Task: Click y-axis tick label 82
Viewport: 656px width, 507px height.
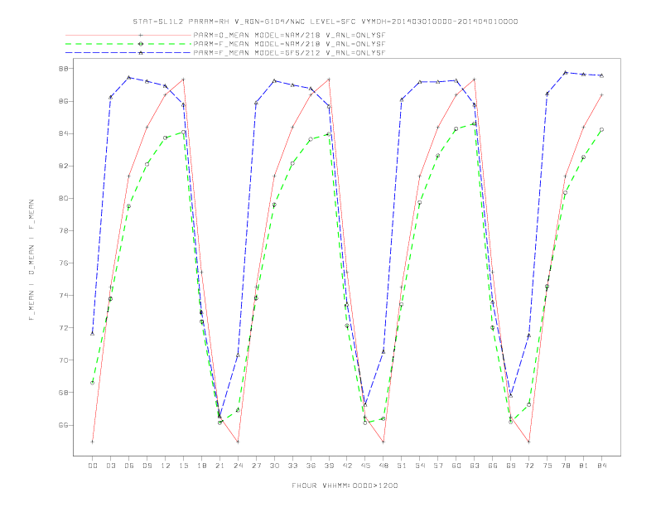Action: pyautogui.click(x=63, y=166)
